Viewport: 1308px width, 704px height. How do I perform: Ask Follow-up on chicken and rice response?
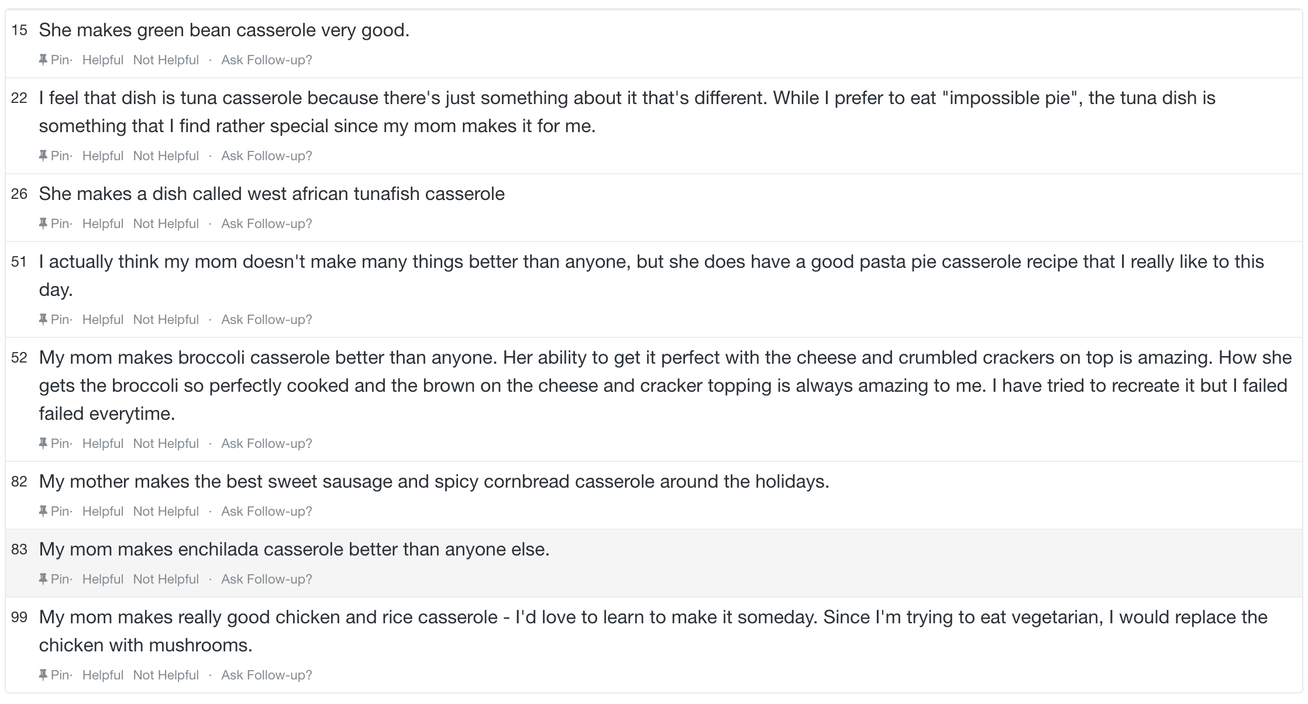[266, 675]
